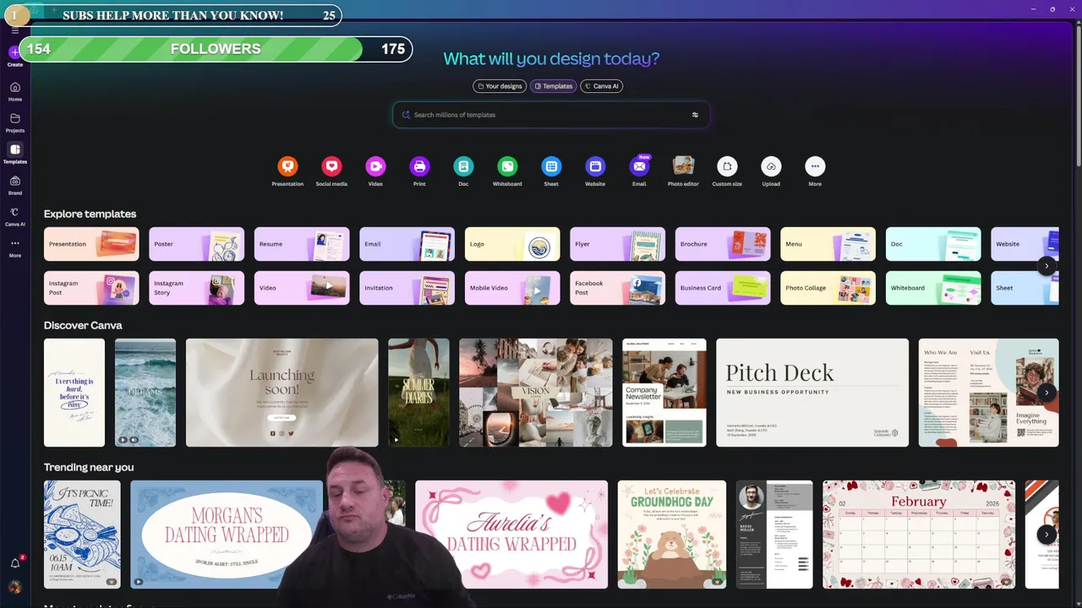
Task: Expand Explore templates with the right arrow
Action: 1046,266
